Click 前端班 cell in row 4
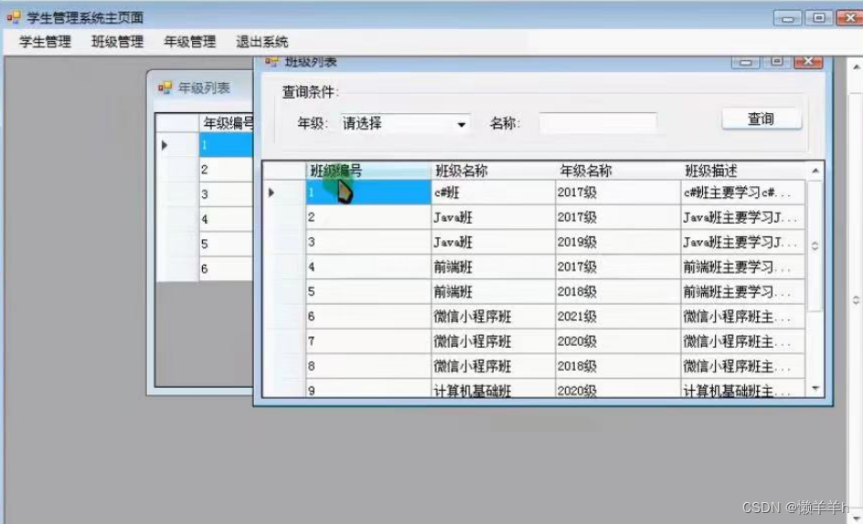The height and width of the screenshot is (524, 863). [493, 267]
